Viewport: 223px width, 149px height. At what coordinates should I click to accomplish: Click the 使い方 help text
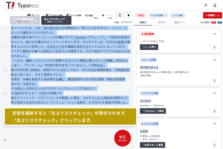(x=35, y=15)
